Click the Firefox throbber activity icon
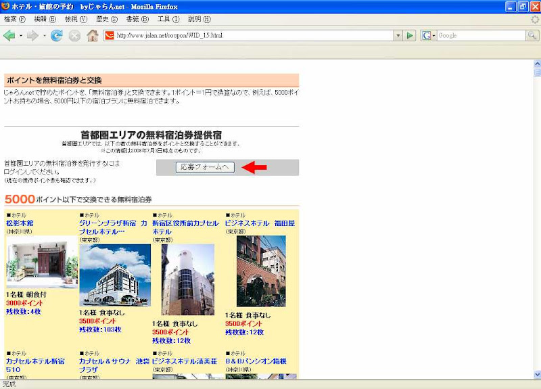This screenshot has height=389, width=541. [x=535, y=20]
